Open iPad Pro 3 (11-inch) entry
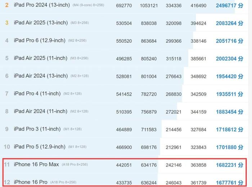Image resolution: width=252 pixels, height=187 pixels. pyautogui.click(x=37, y=129)
